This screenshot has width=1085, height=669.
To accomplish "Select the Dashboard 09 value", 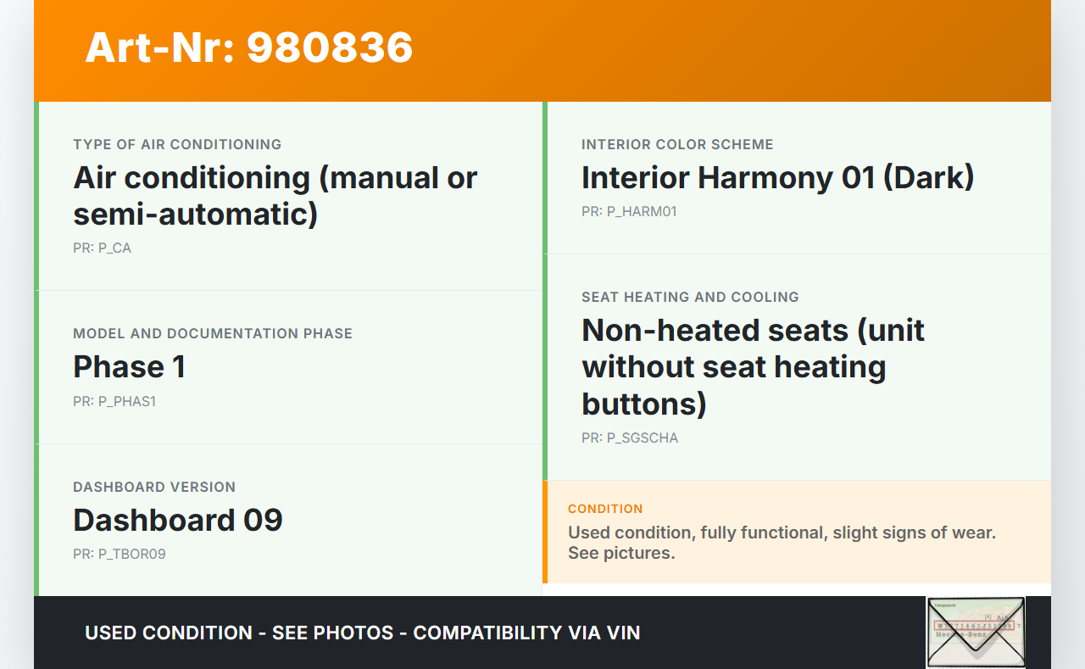I will tap(178, 520).
